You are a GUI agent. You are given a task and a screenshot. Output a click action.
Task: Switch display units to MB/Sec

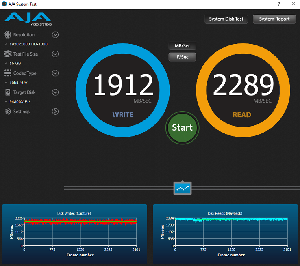tap(183, 46)
